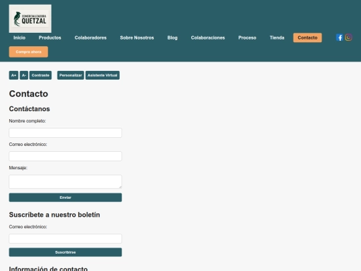Focus the newsletter Correo electrónico field
This screenshot has height=271, width=361.
click(x=66, y=239)
